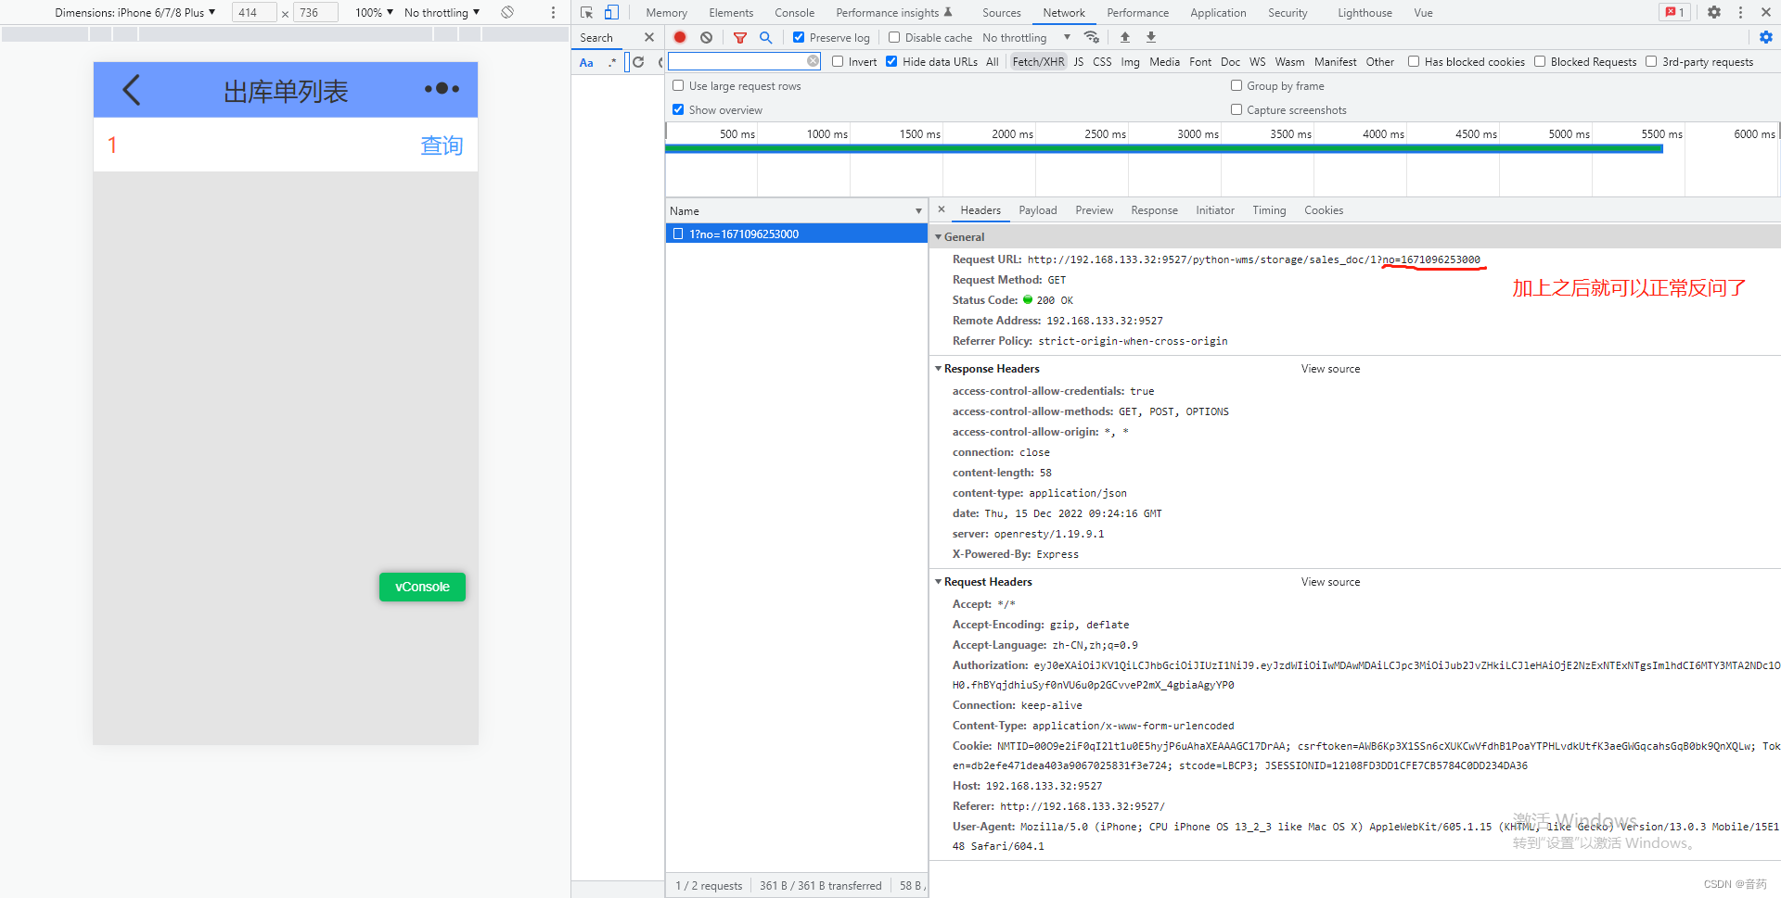Export HAR file of network activity
This screenshot has height=898, width=1781.
1150,37
